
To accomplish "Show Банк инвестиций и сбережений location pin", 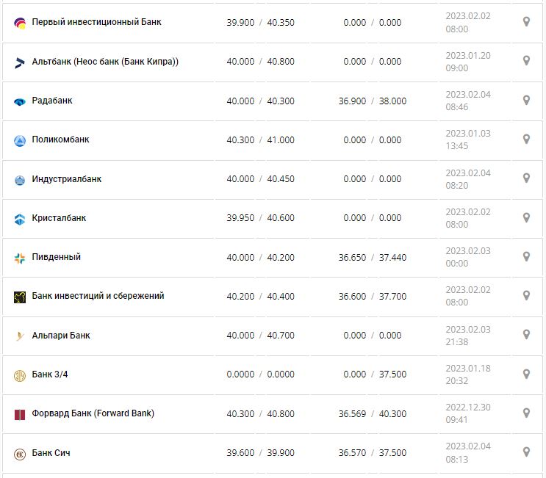I will pos(526,295).
